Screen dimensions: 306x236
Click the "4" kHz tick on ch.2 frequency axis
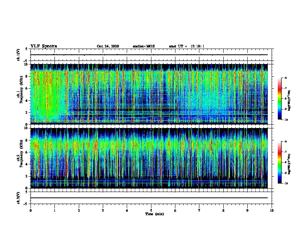point(27,164)
